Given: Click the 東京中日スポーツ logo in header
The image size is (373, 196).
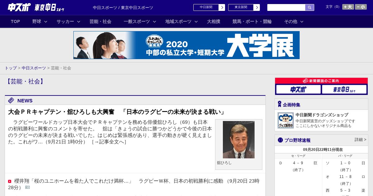Looking at the screenshot, I should point(49,7).
